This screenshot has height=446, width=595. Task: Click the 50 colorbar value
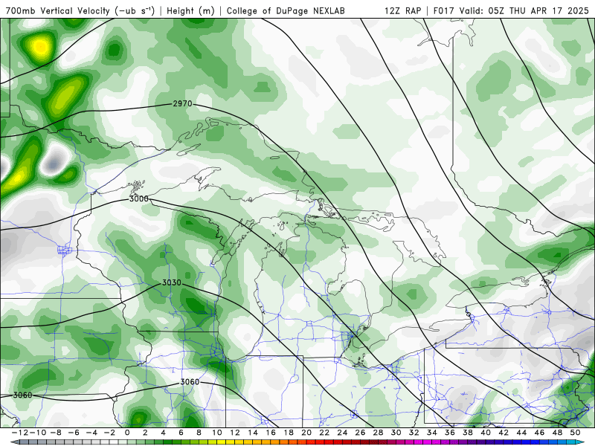(575, 433)
